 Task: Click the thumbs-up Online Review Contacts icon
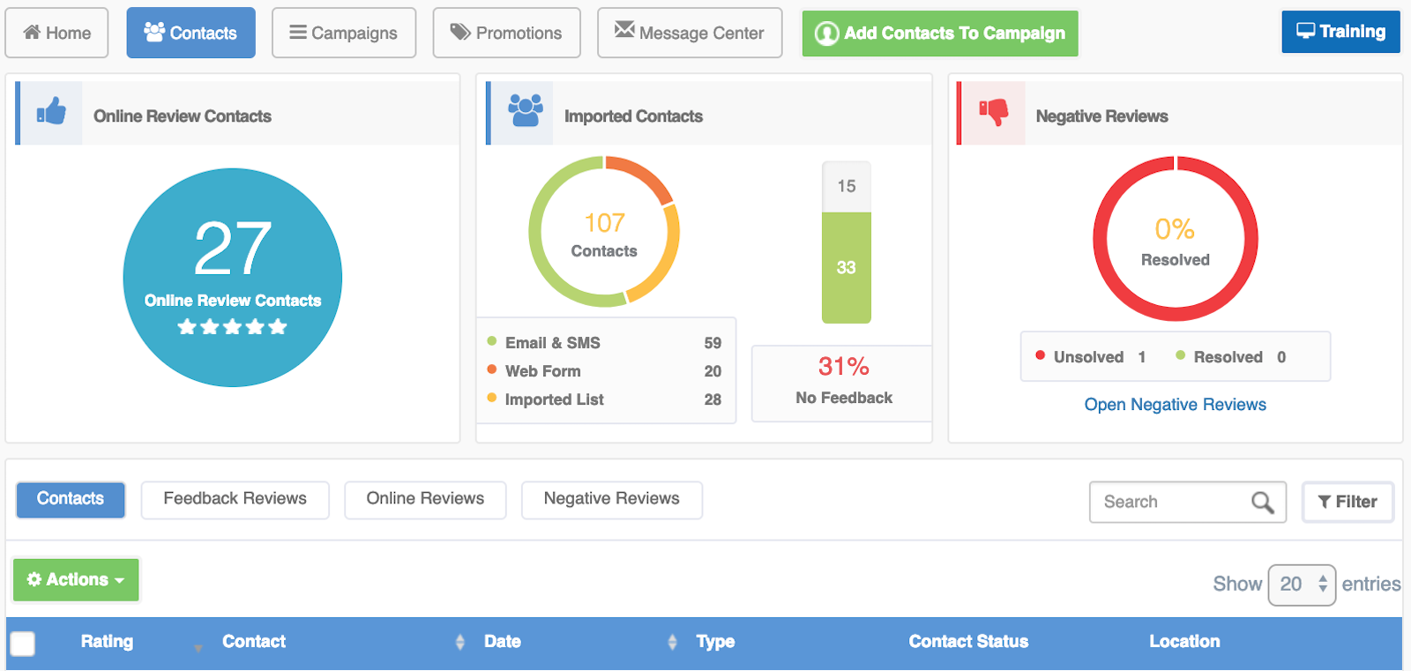[x=51, y=113]
